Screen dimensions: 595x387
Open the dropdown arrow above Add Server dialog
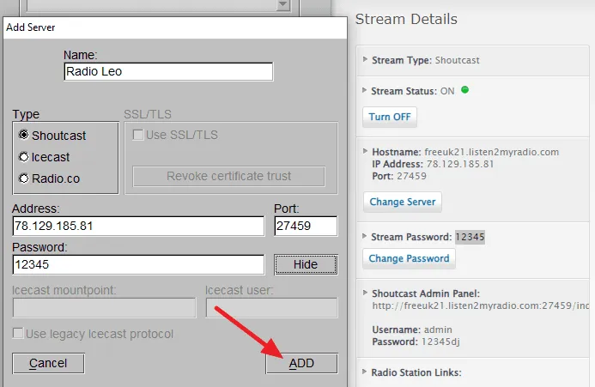pyautogui.click(x=283, y=5)
